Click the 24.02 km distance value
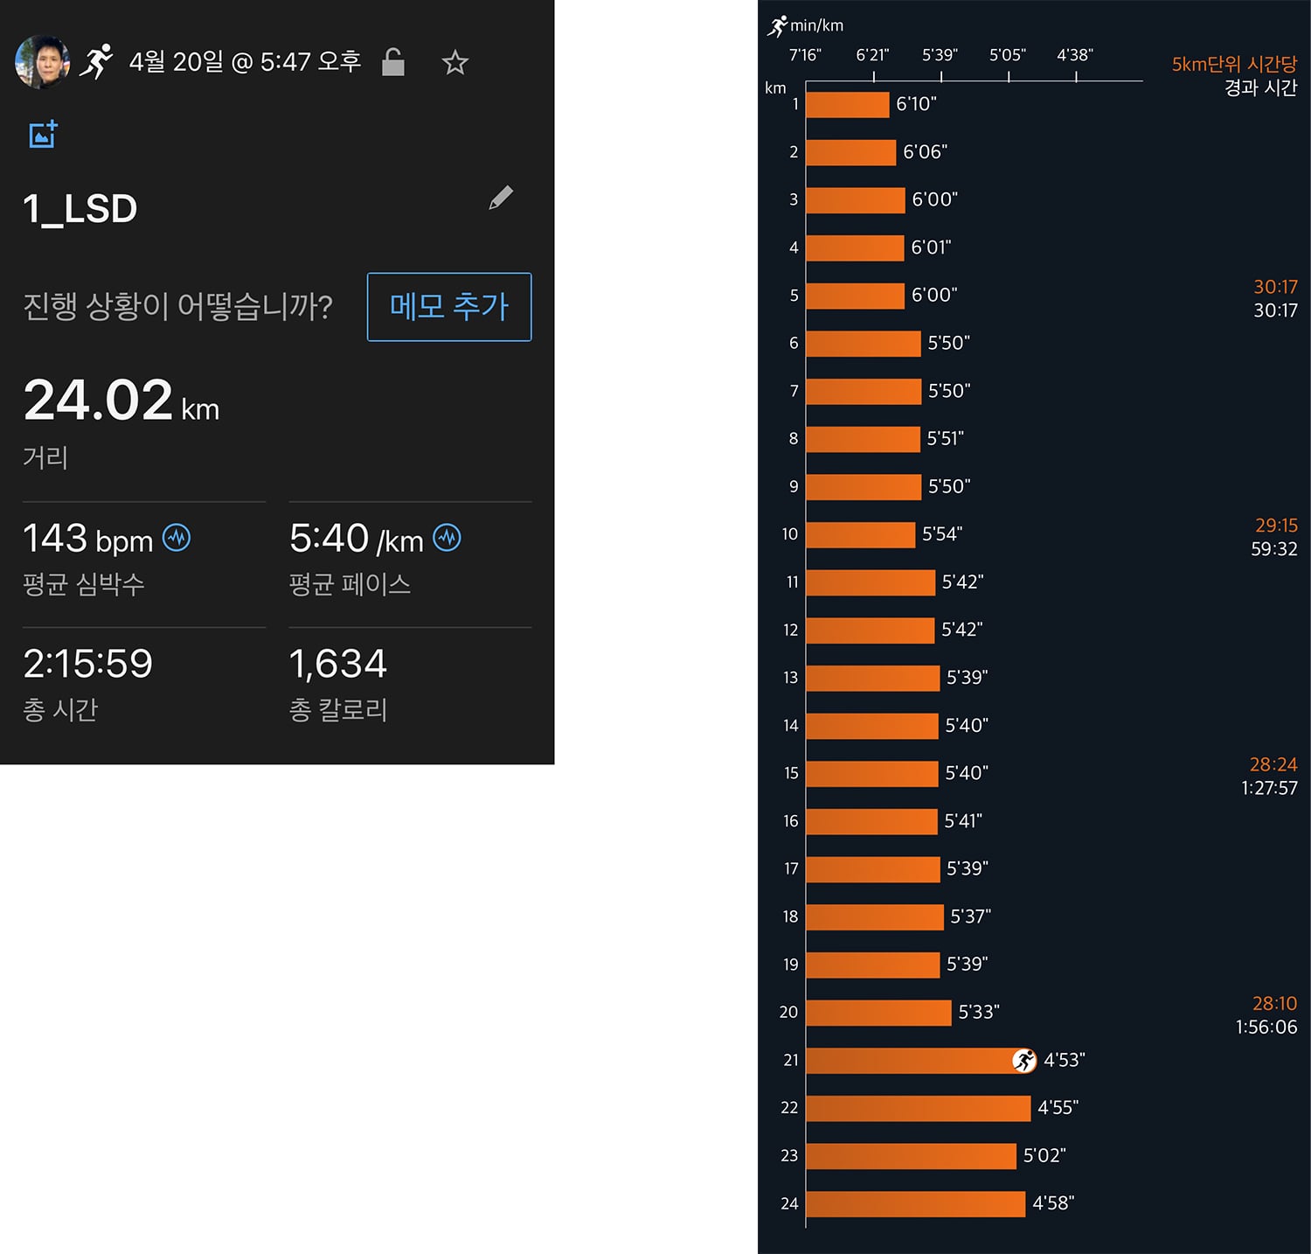 (121, 401)
